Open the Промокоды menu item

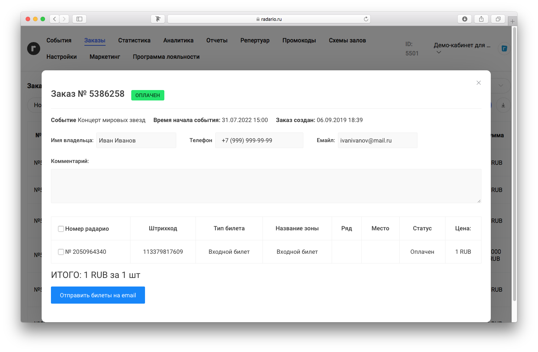click(299, 40)
